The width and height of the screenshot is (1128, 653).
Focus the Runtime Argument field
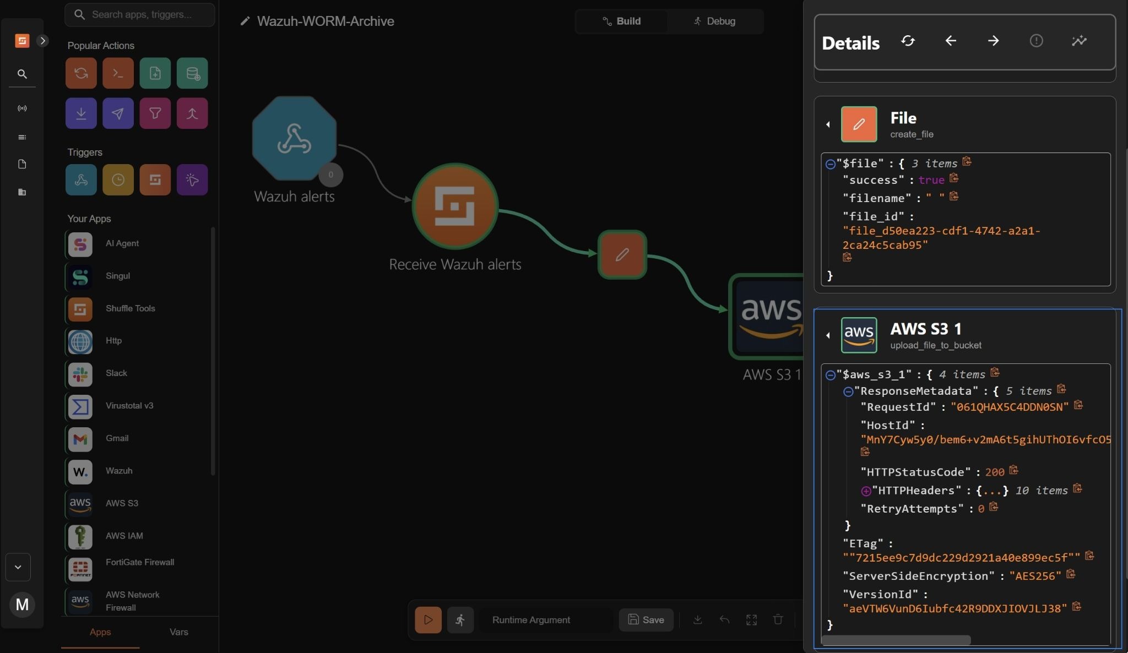(546, 620)
